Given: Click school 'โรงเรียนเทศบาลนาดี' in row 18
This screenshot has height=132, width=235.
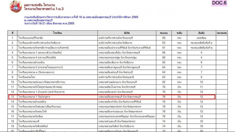Looking at the screenshot, I should [29, 121].
